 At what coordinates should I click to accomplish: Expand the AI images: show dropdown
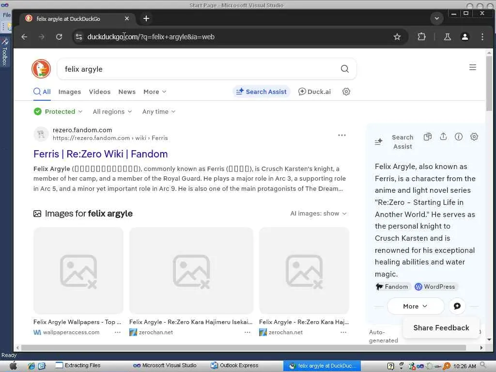pos(318,214)
